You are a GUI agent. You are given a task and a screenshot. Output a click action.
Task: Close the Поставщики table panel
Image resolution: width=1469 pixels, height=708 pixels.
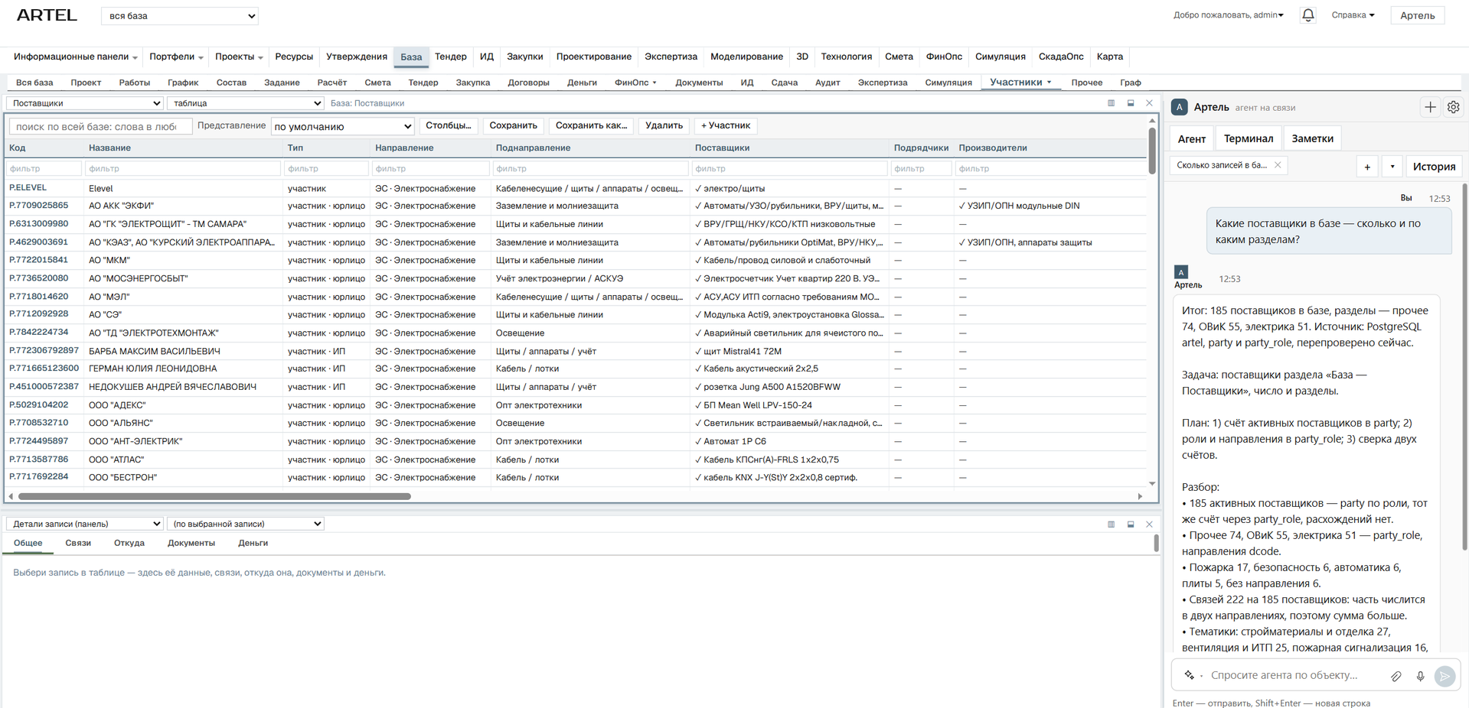1149,103
